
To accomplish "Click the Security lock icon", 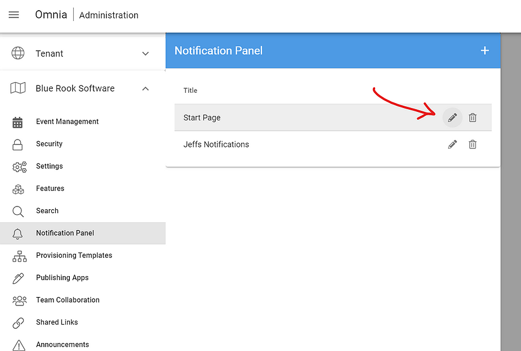I will point(17,145).
